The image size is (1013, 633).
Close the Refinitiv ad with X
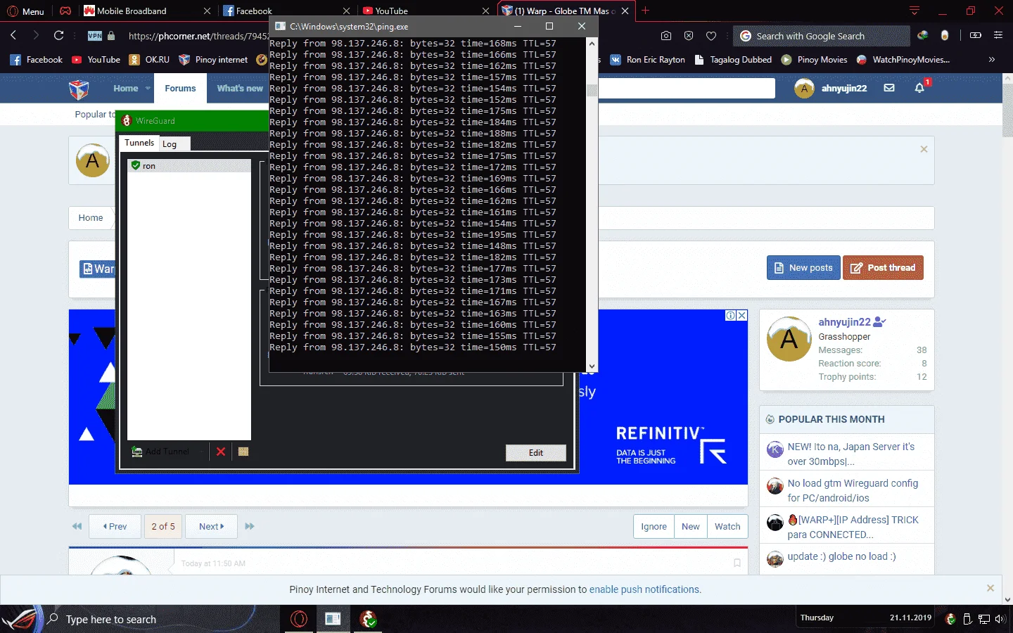point(742,316)
